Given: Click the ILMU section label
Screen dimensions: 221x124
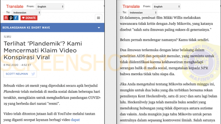Looking at the screenshot, I should pyautogui.click(x=7, y=37).
